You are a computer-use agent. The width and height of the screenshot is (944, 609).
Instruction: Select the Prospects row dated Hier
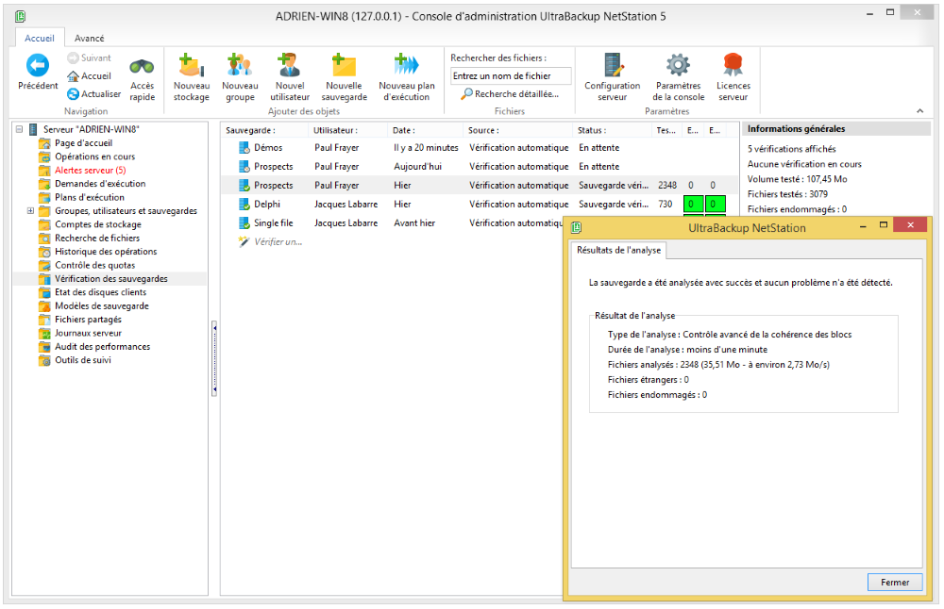(x=480, y=185)
